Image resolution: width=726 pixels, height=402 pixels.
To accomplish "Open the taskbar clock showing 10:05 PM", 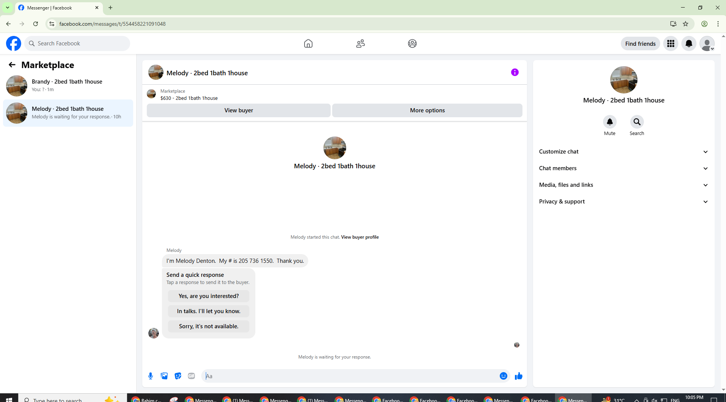I will [x=694, y=398].
